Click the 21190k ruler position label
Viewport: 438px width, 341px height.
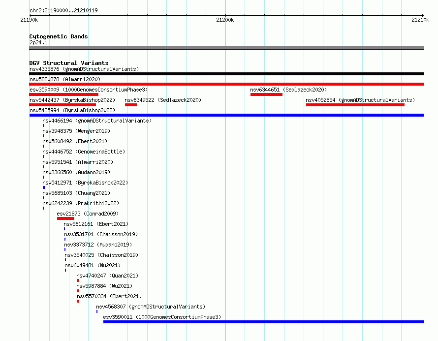[x=29, y=20]
